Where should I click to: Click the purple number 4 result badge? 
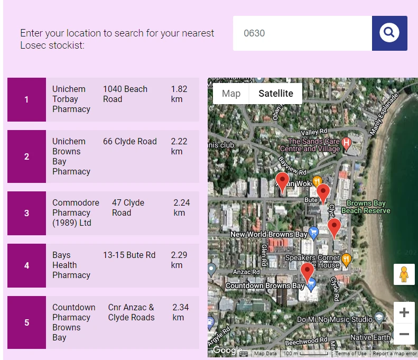tap(26, 265)
